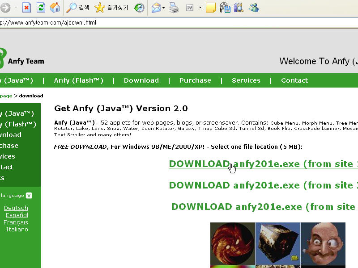Expand the language V dropdown icon

29,196
